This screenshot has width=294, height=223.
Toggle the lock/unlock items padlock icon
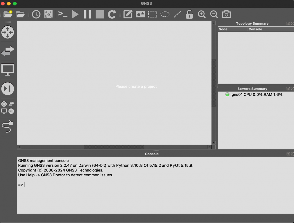click(189, 14)
